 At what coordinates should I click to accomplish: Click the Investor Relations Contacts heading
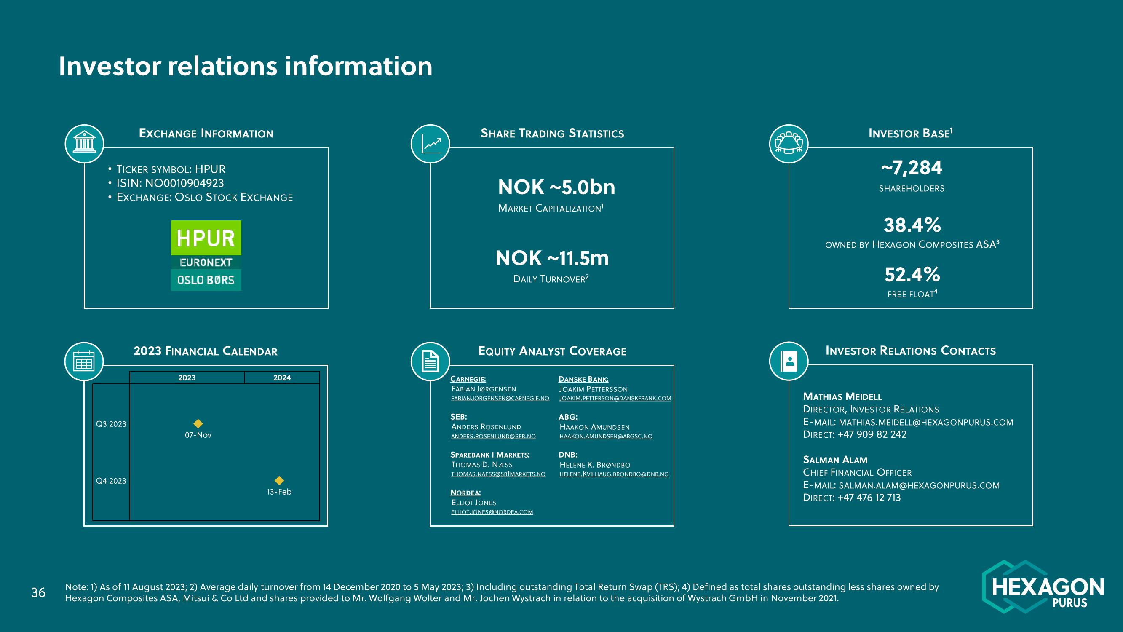pos(911,351)
